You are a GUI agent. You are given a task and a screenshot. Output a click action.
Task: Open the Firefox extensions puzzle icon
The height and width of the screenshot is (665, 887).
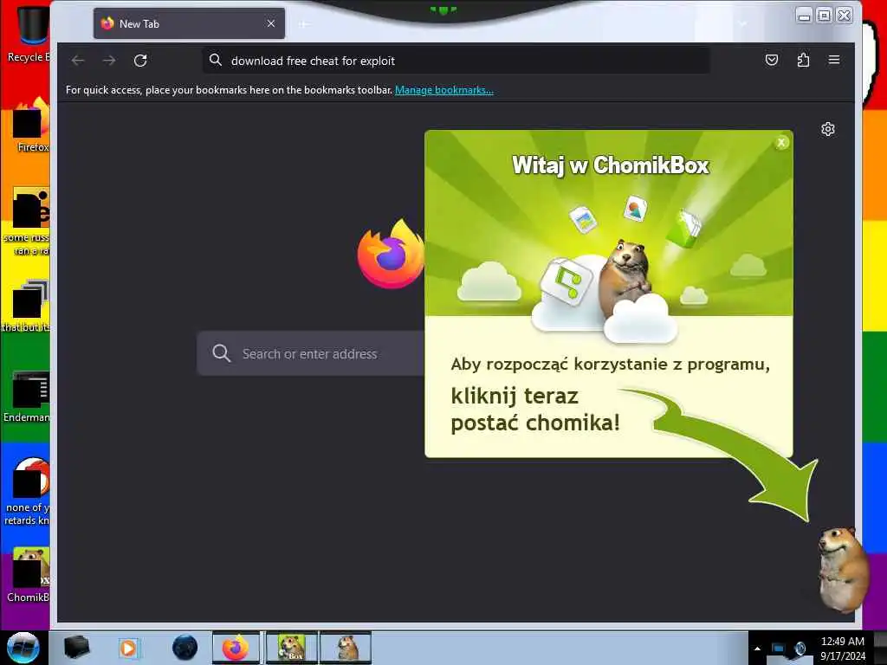click(x=803, y=60)
